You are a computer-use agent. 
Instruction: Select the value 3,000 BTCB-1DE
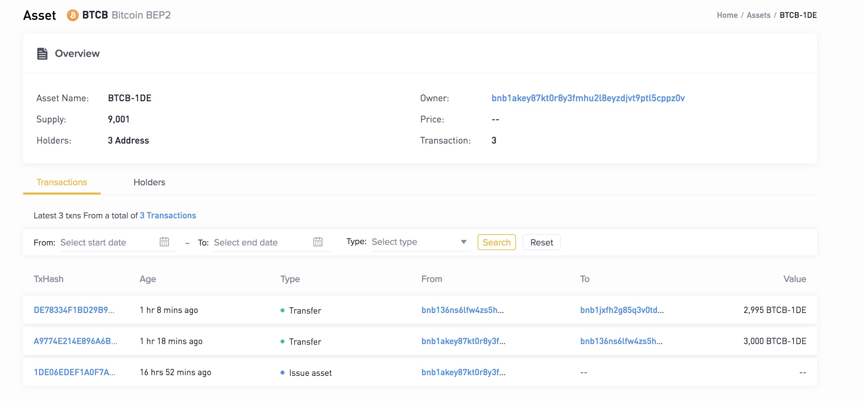coord(775,341)
